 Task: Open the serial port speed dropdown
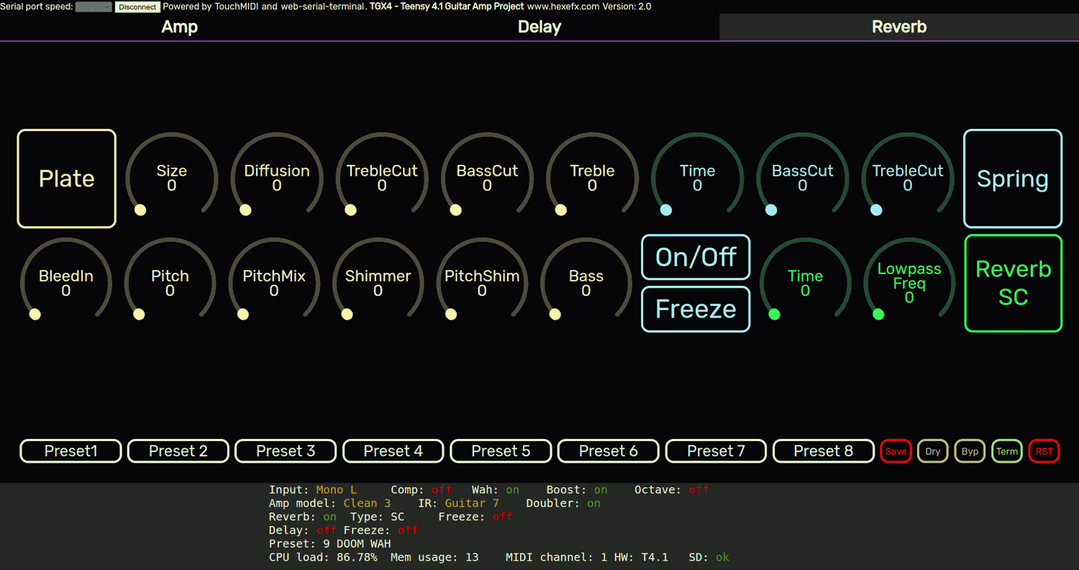tap(94, 6)
